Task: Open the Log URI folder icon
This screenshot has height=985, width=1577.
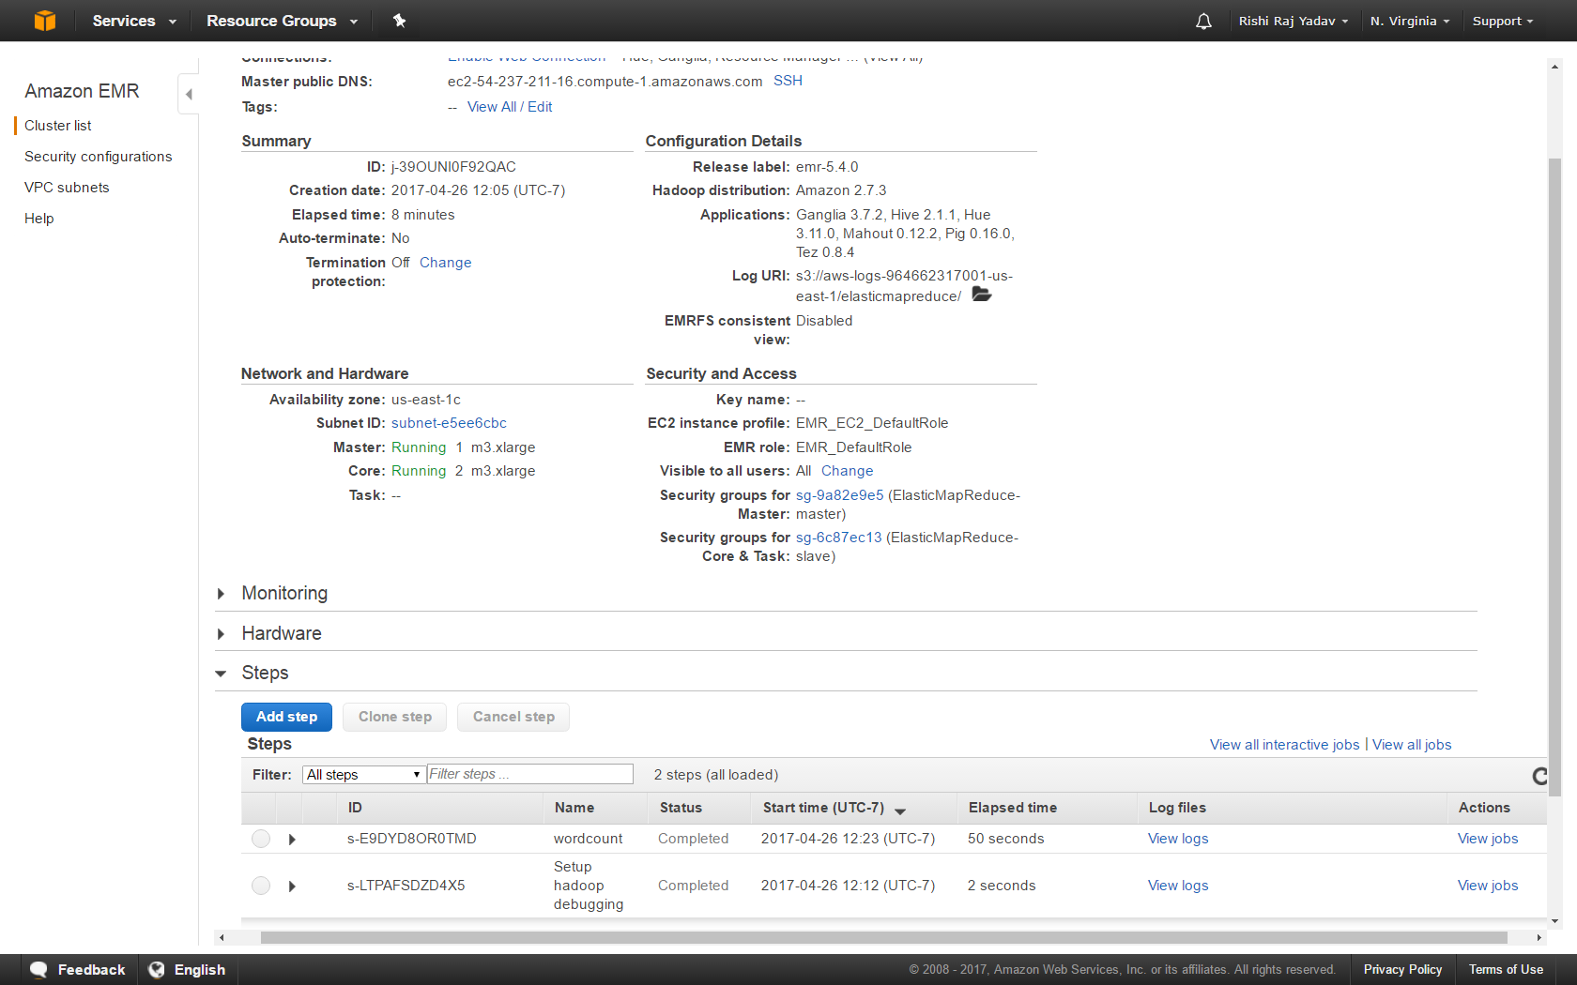Action: tap(982, 295)
